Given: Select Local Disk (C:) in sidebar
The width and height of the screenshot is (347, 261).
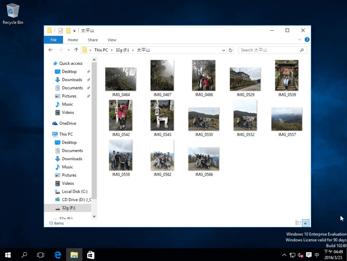Looking at the screenshot, I should tap(74, 192).
